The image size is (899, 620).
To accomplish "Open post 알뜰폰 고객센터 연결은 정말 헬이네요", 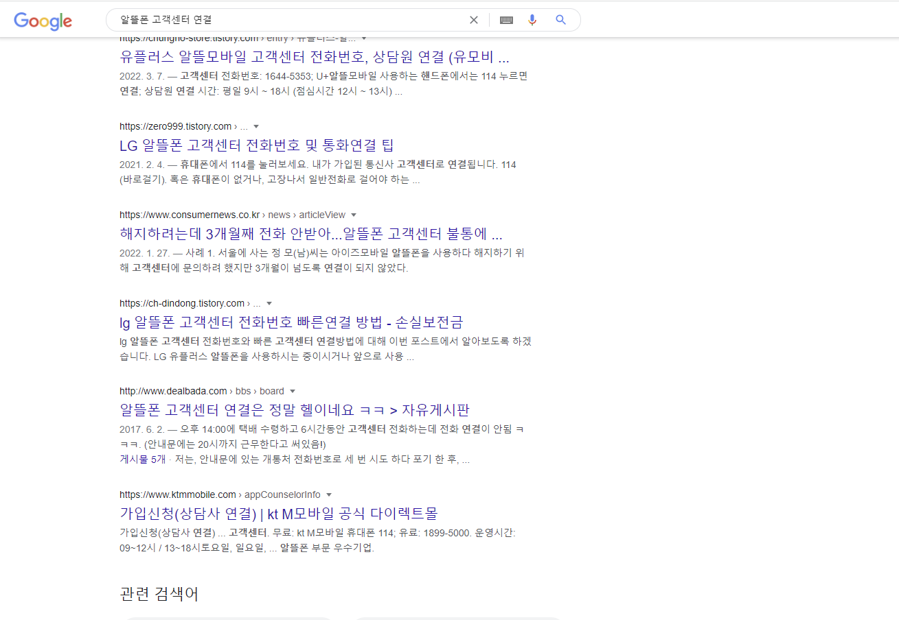I will click(295, 411).
